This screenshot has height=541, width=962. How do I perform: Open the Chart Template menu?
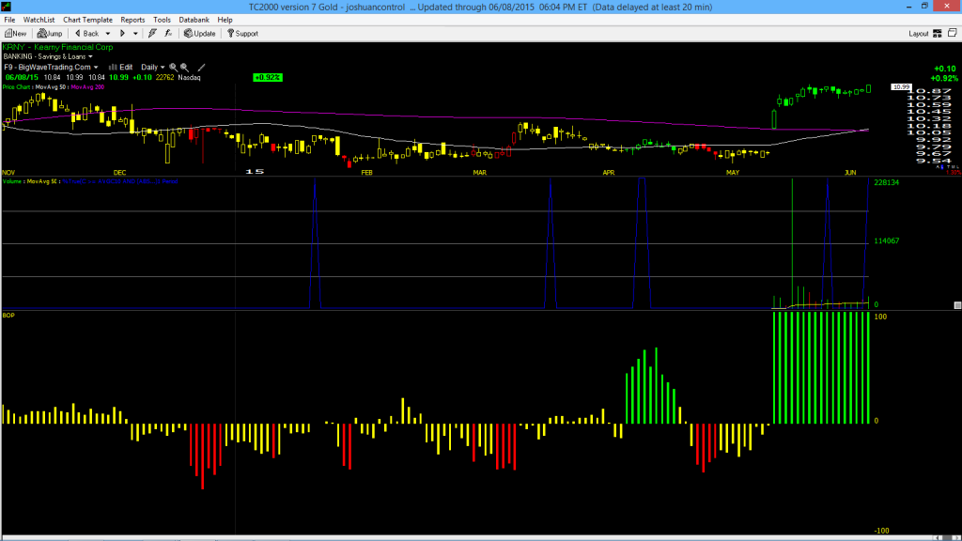pyautogui.click(x=87, y=20)
